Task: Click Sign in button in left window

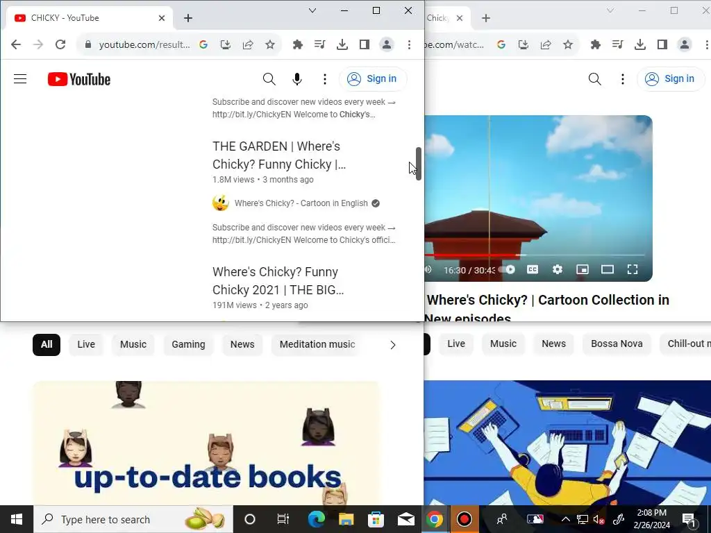Action: point(373,79)
